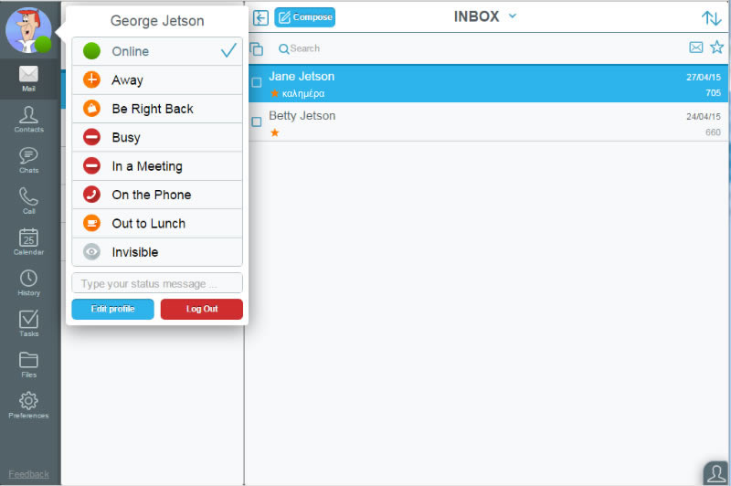
Task: Open the Tasks section
Action: (28, 323)
